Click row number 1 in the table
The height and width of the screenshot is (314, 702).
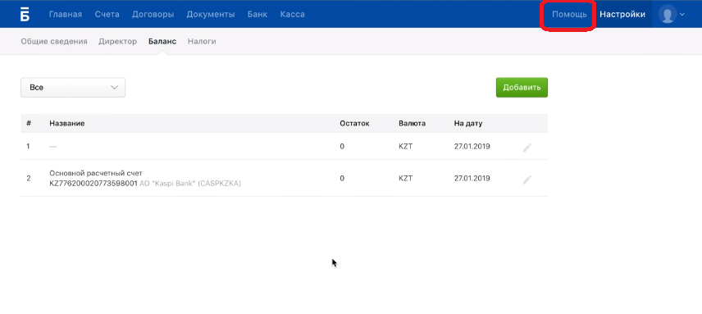(x=28, y=146)
